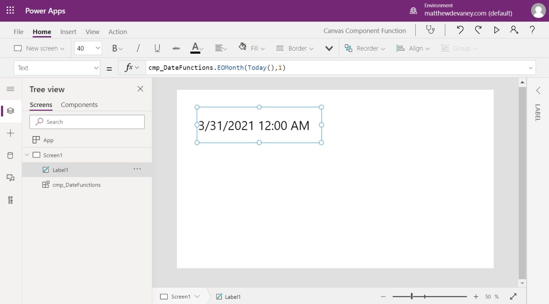This screenshot has width=549, height=304.
Task: Click the Help question mark
Action: coord(532,30)
